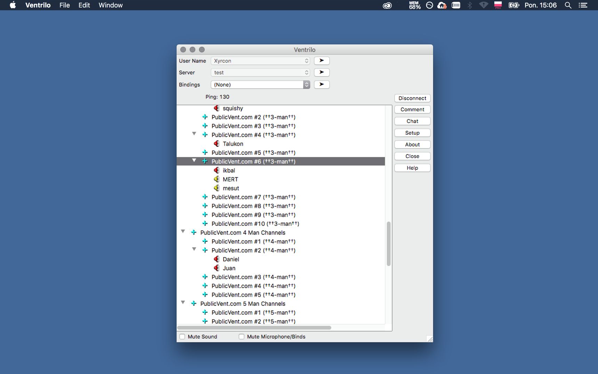Click the plus icon of PublicVent.com #9 (3-man)
This screenshot has width=598, height=374.
point(205,215)
